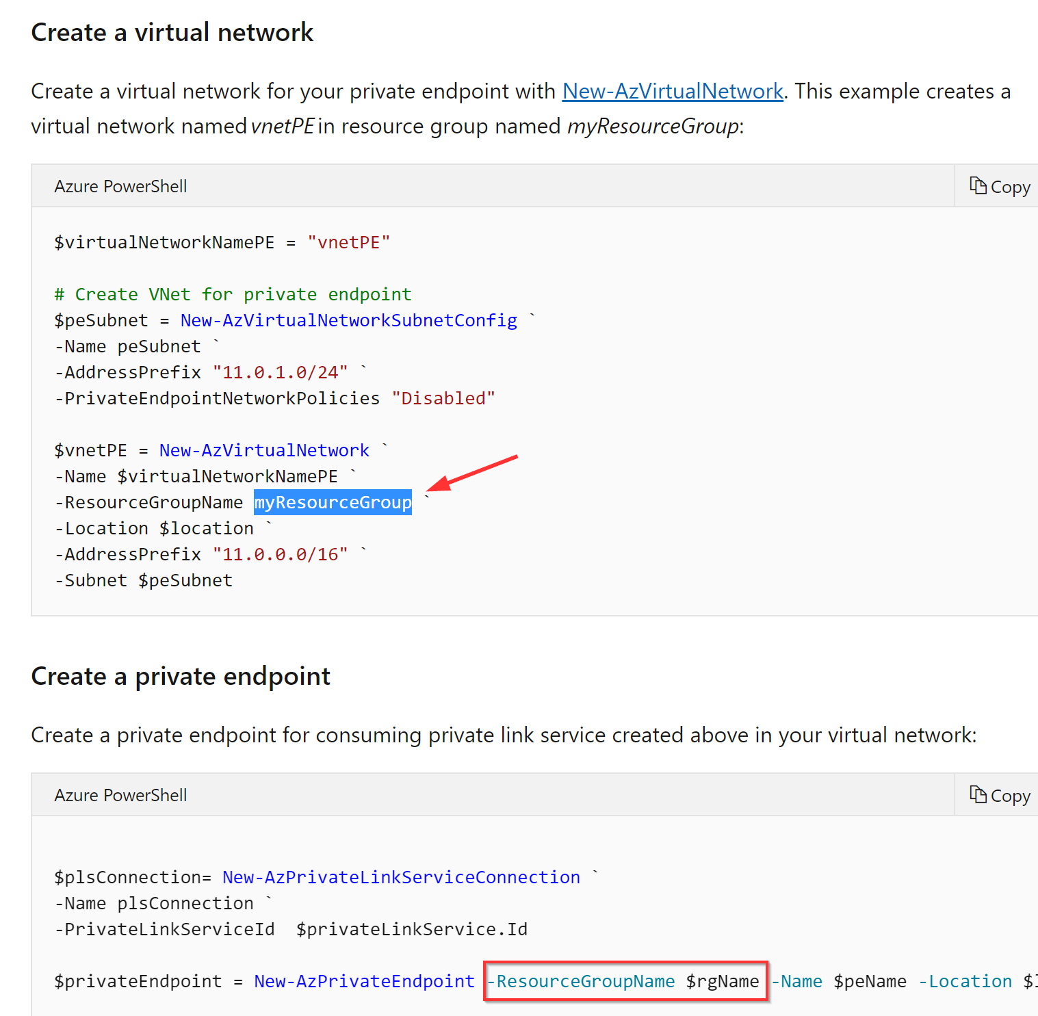Click '-PrivateEndpointNetworkPolicies' parameter
This screenshot has height=1016, width=1038.
coord(218,398)
